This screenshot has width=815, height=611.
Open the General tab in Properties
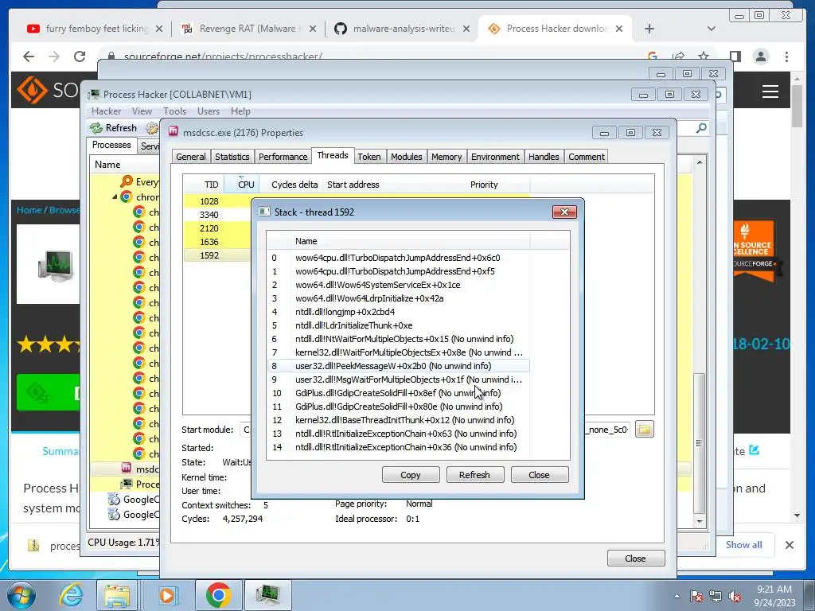(x=191, y=157)
